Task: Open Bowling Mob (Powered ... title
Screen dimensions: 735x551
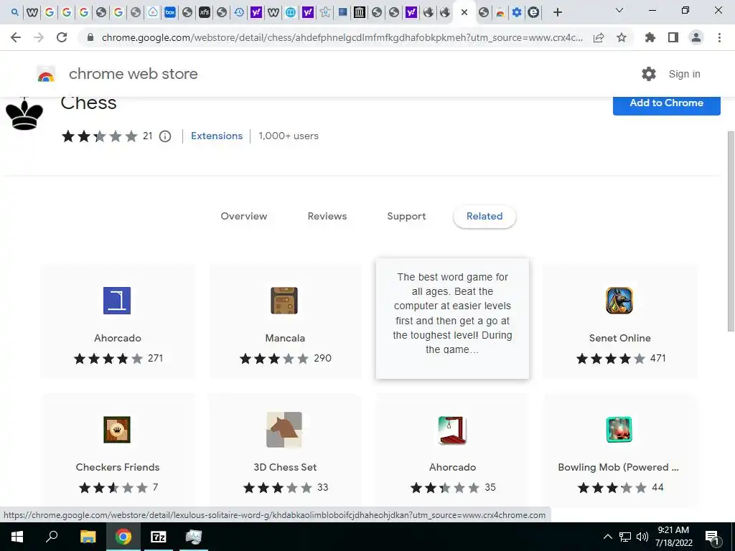Action: click(x=618, y=468)
